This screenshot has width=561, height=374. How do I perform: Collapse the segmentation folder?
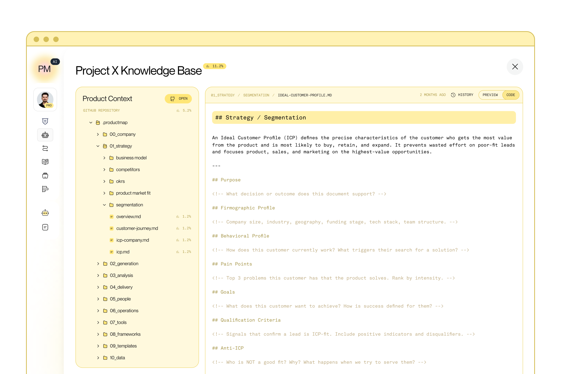104,205
